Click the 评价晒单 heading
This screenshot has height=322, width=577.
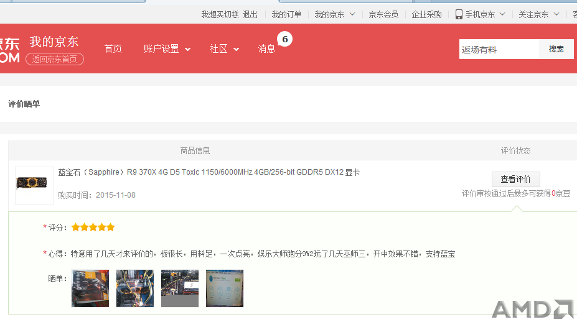pyautogui.click(x=24, y=104)
